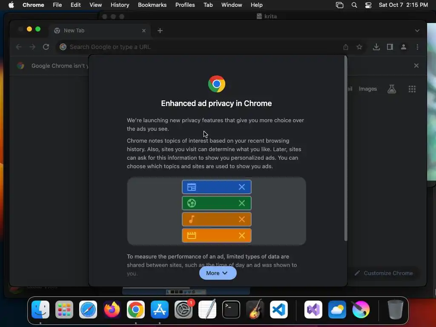Screen dimensions: 436x327
Task: Open the profile avatar icon
Action: click(404, 47)
